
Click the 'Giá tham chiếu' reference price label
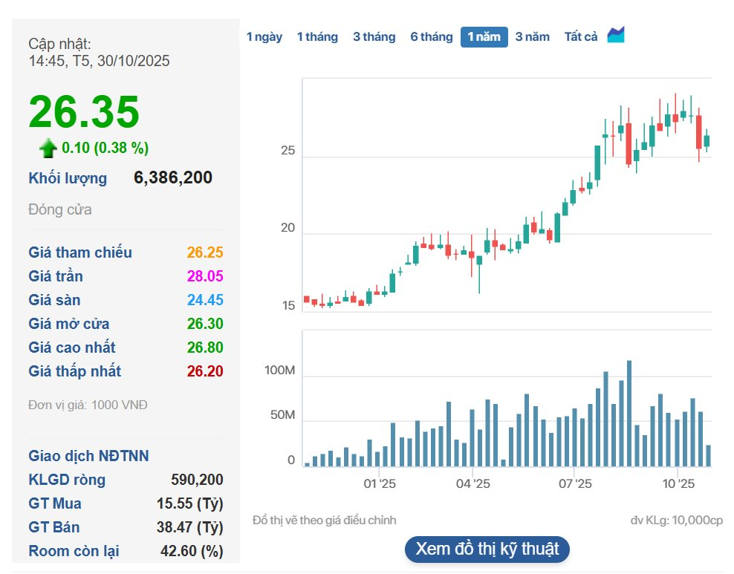[x=80, y=252]
